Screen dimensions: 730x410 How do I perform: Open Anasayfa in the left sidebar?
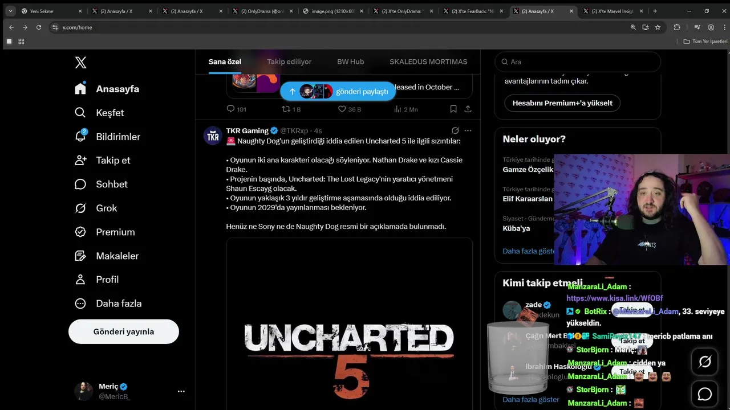(x=107, y=89)
